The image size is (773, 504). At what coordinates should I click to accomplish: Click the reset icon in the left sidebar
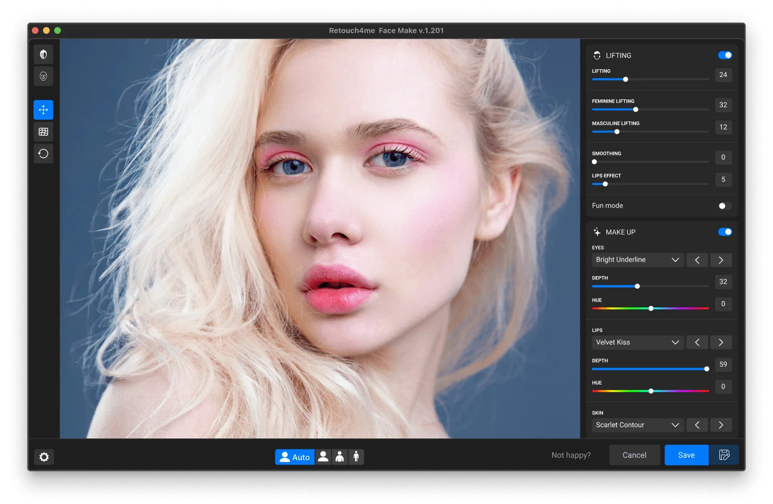(x=43, y=153)
